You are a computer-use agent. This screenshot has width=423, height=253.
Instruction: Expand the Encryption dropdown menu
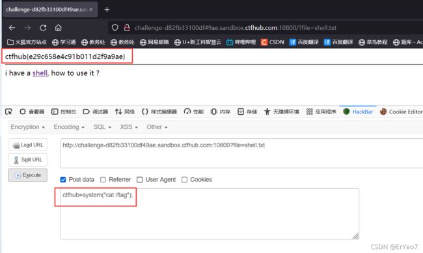28,127
